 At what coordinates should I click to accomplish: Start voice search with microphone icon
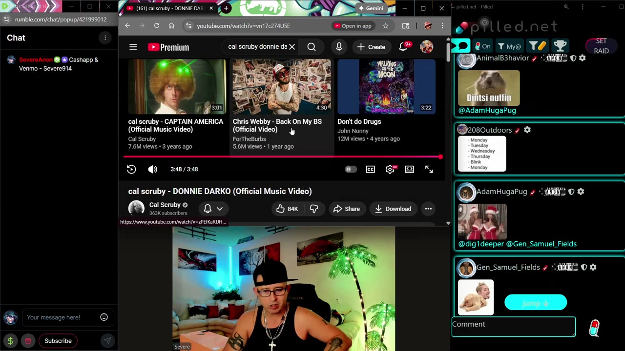coord(339,47)
